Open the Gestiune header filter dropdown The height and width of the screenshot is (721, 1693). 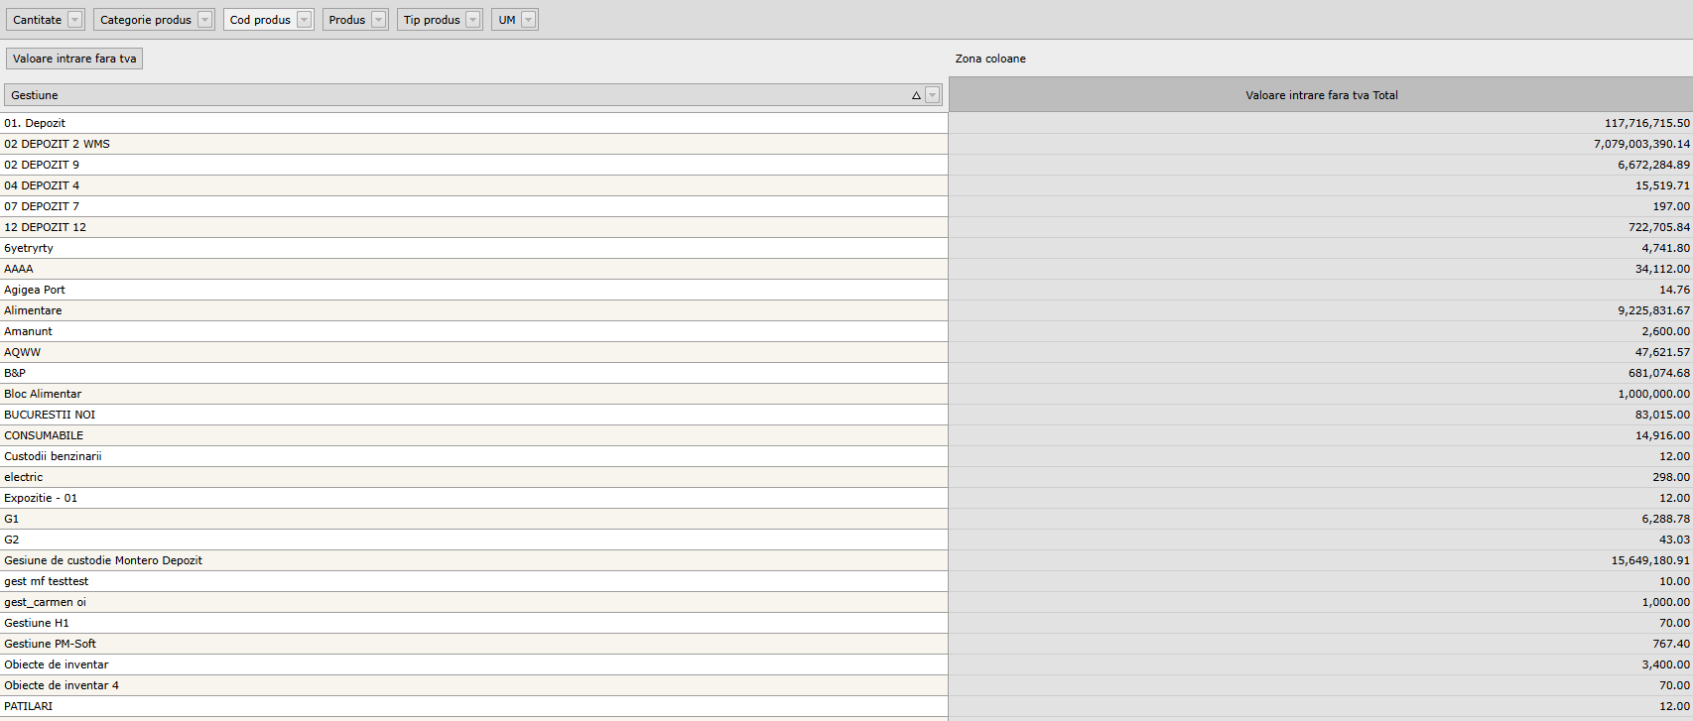932,95
